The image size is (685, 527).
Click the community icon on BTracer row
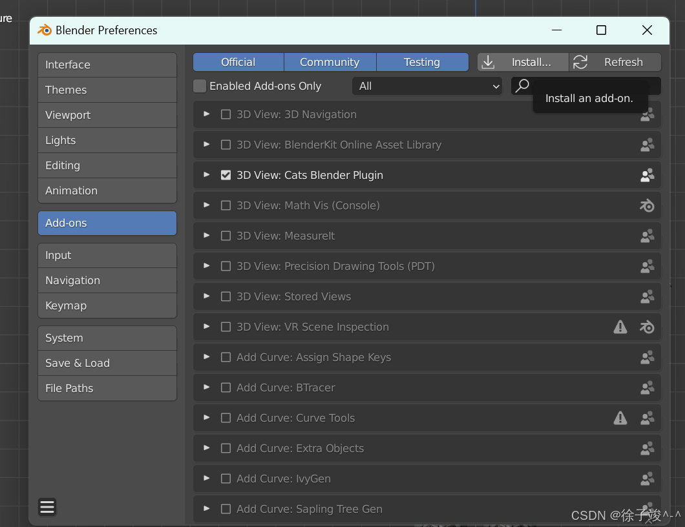(647, 387)
